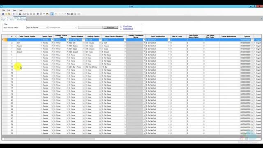Toggle the highlighted table view icon
Viewport: 263px width, 148px height.
pos(52,14)
